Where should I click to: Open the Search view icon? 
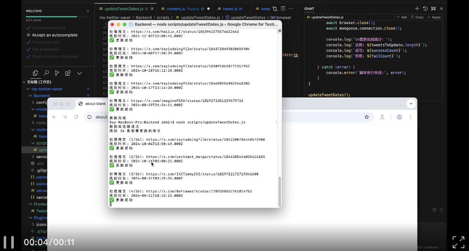tap(46, 73)
